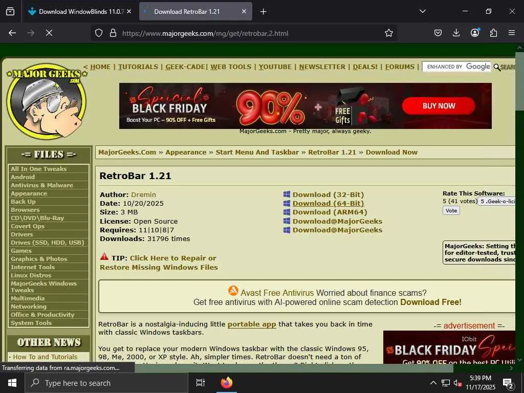
Task: Save page to Pocket icon
Action: [438, 33]
